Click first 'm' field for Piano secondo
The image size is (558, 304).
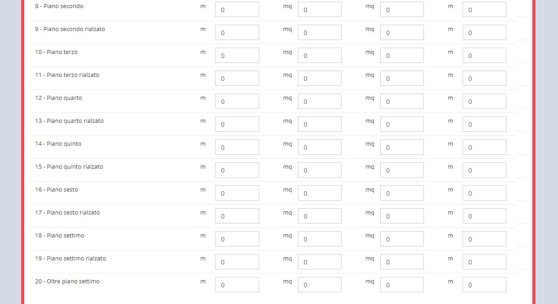(x=237, y=9)
